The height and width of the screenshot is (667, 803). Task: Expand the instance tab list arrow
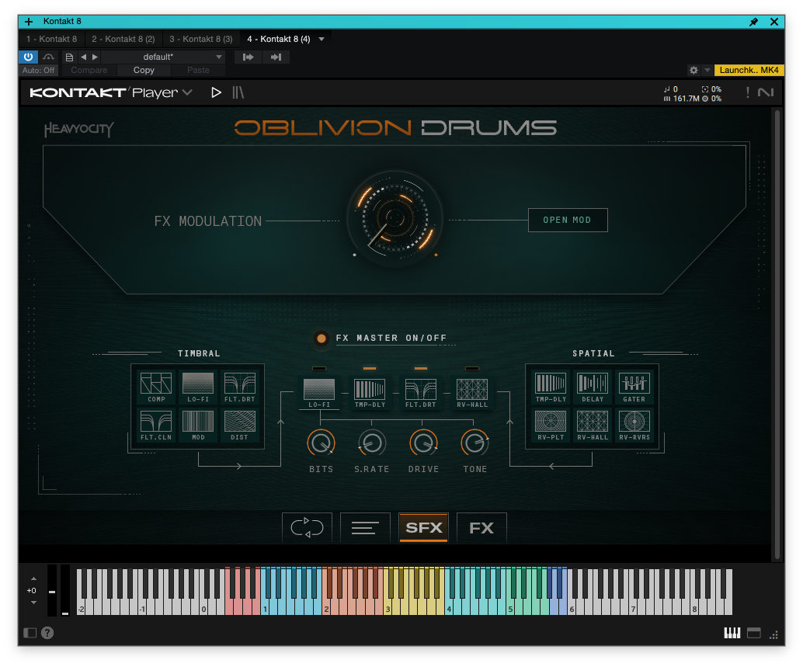(322, 39)
